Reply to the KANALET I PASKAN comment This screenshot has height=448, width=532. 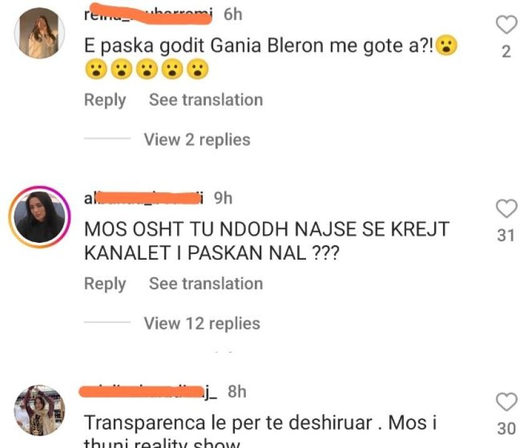tap(105, 284)
